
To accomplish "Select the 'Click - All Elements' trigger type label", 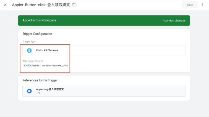I will click(x=47, y=50).
